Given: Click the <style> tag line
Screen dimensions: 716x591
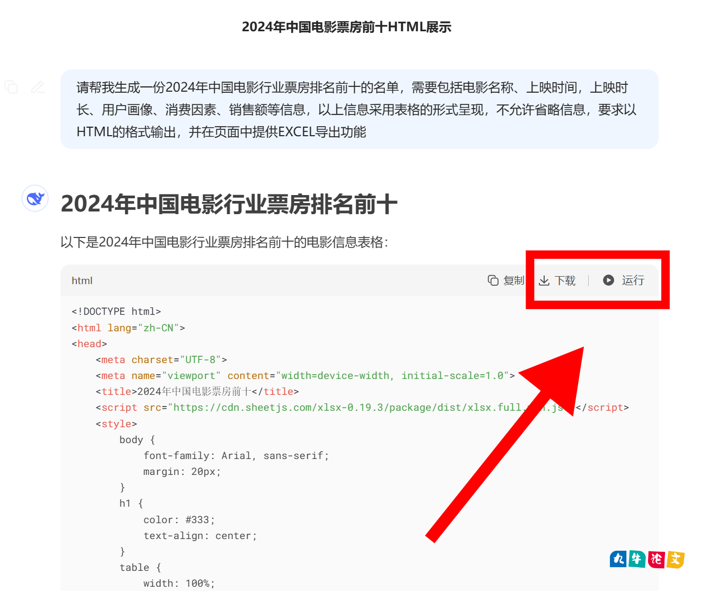Looking at the screenshot, I should (x=116, y=424).
